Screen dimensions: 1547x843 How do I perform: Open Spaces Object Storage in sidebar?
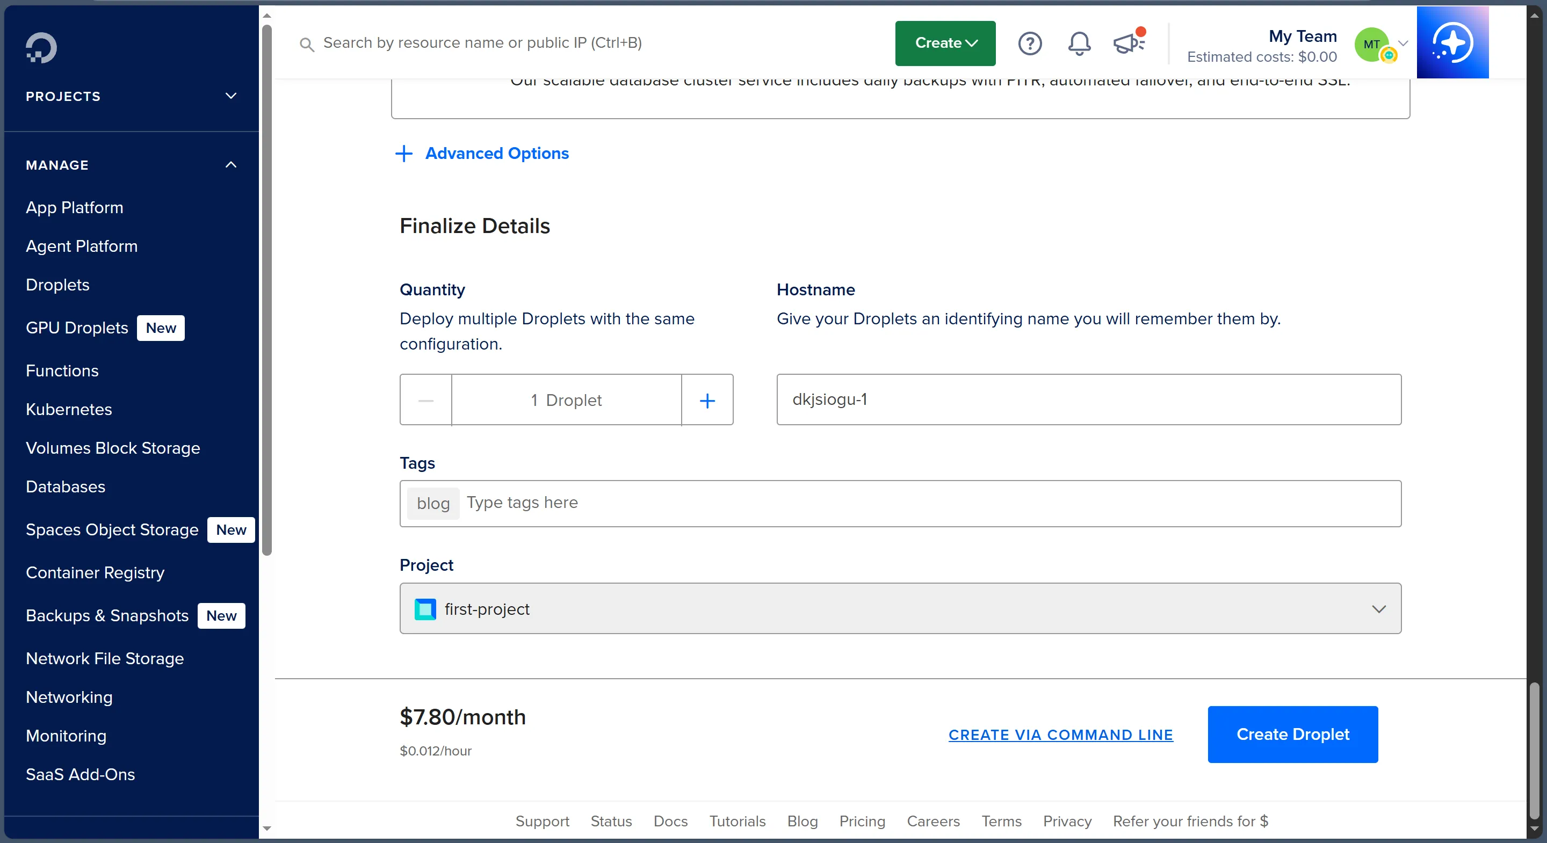pyautogui.click(x=112, y=529)
